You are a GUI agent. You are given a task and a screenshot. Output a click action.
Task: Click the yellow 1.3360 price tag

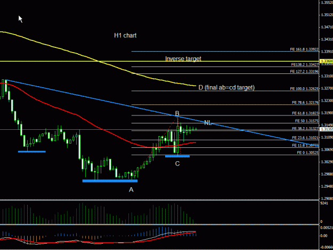coord(326,61)
